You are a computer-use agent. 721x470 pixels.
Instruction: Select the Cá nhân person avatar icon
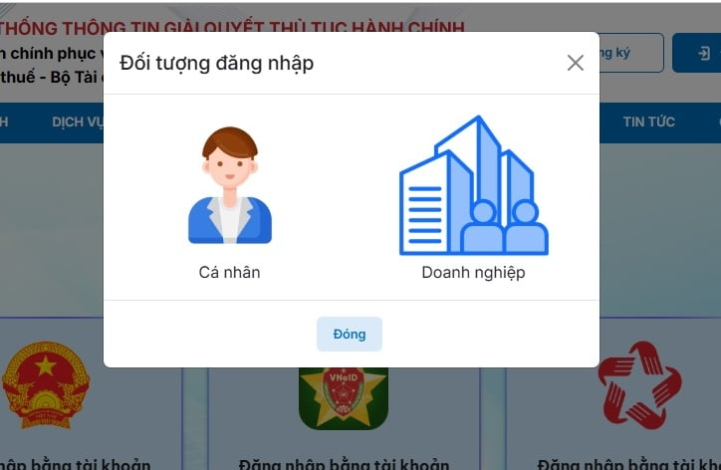coord(229,185)
